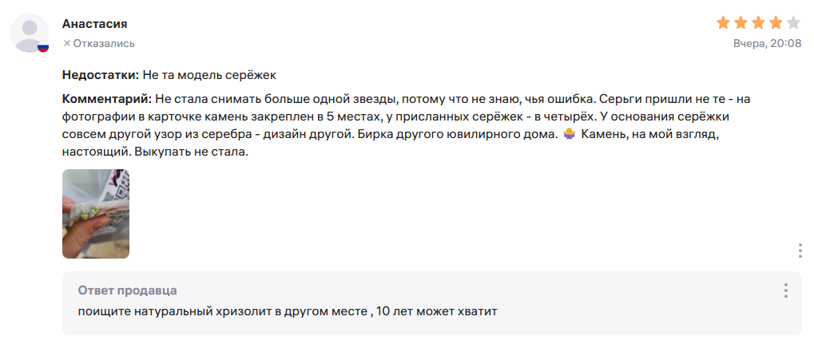
Task: Click the Отказались status label
Action: pos(104,43)
